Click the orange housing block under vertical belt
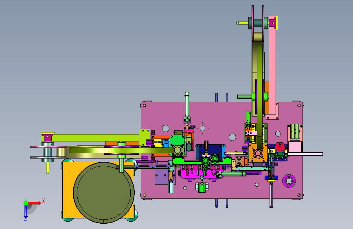The image size is (353, 229). coord(258,153)
